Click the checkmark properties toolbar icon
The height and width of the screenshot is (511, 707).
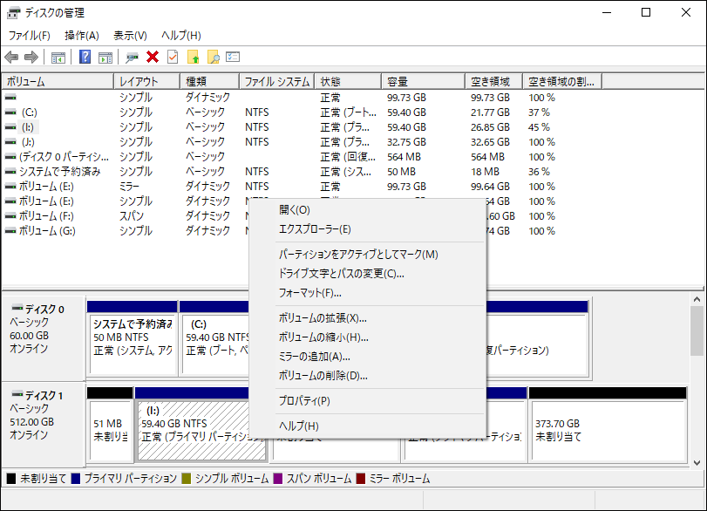tap(173, 57)
